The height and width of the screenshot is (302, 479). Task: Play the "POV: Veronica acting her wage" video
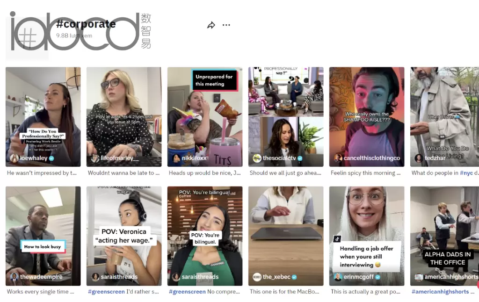click(124, 236)
